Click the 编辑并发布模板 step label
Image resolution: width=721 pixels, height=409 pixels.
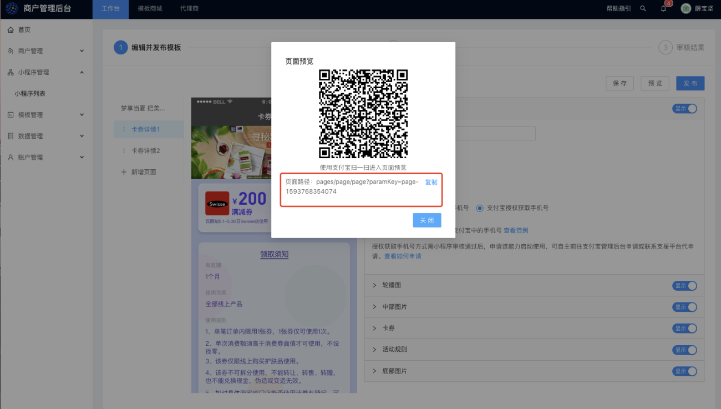click(156, 48)
